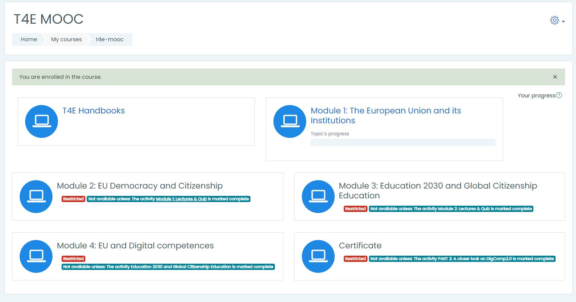This screenshot has width=576, height=302.
Task: Click Module 4: EU and Digital competences title
Action: (135, 245)
